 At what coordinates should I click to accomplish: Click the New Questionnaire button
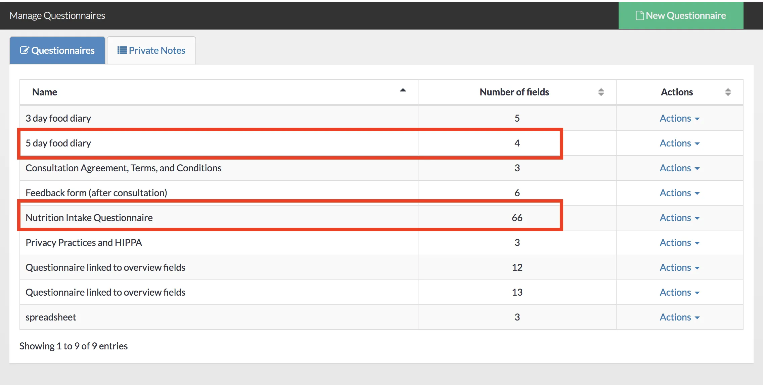681,15
